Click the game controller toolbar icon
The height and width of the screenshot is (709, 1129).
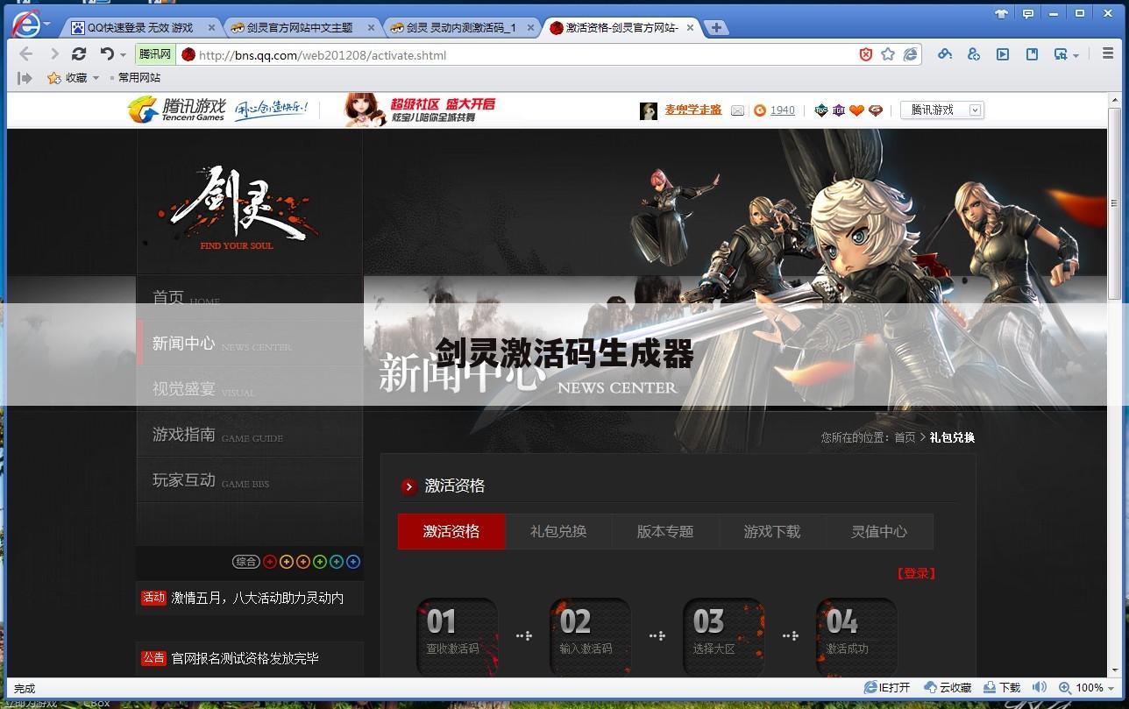[x=944, y=54]
